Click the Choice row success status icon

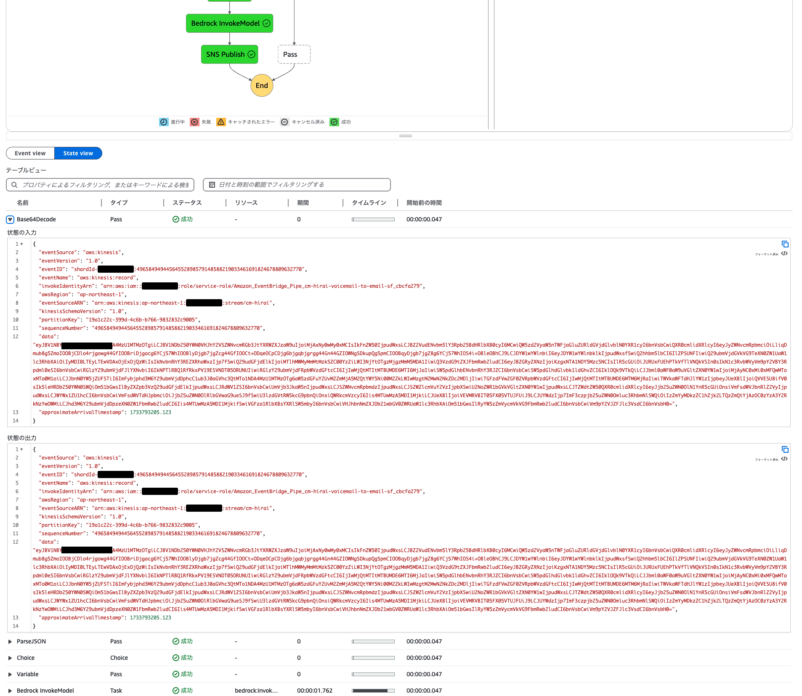point(176,658)
